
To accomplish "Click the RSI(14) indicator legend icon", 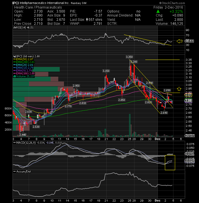I will coord(14,28).
